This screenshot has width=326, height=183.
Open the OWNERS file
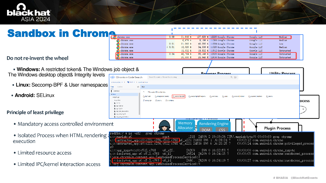pyautogui.click(x=170, y=100)
